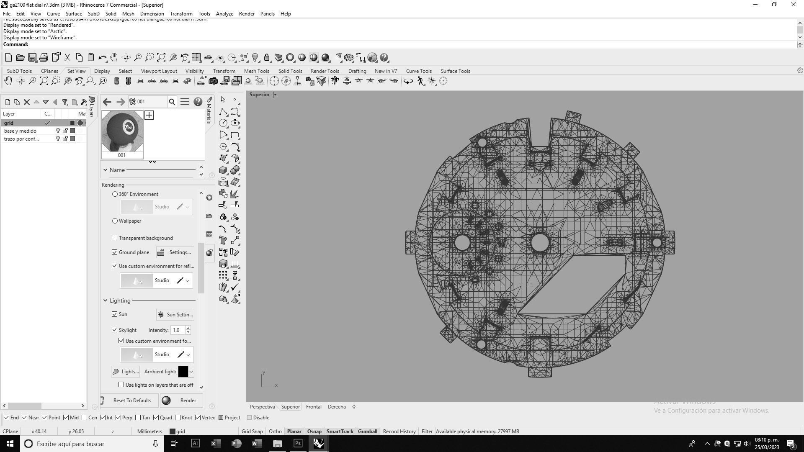Open reflection Studio environment dropdown
The height and width of the screenshot is (452, 804).
[x=187, y=281]
